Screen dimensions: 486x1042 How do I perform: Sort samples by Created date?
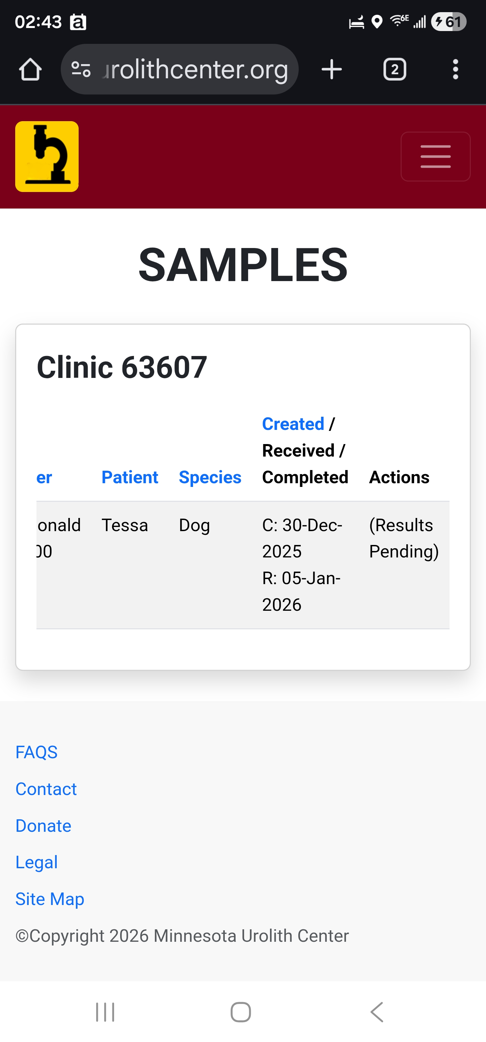click(x=293, y=424)
